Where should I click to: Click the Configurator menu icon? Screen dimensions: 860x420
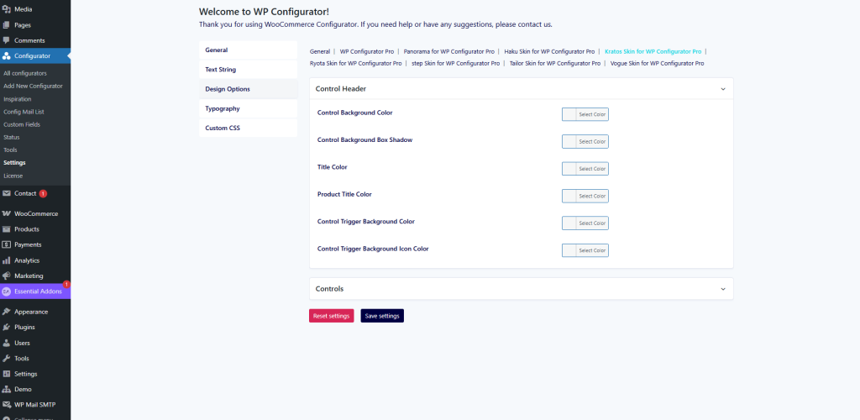(x=7, y=55)
